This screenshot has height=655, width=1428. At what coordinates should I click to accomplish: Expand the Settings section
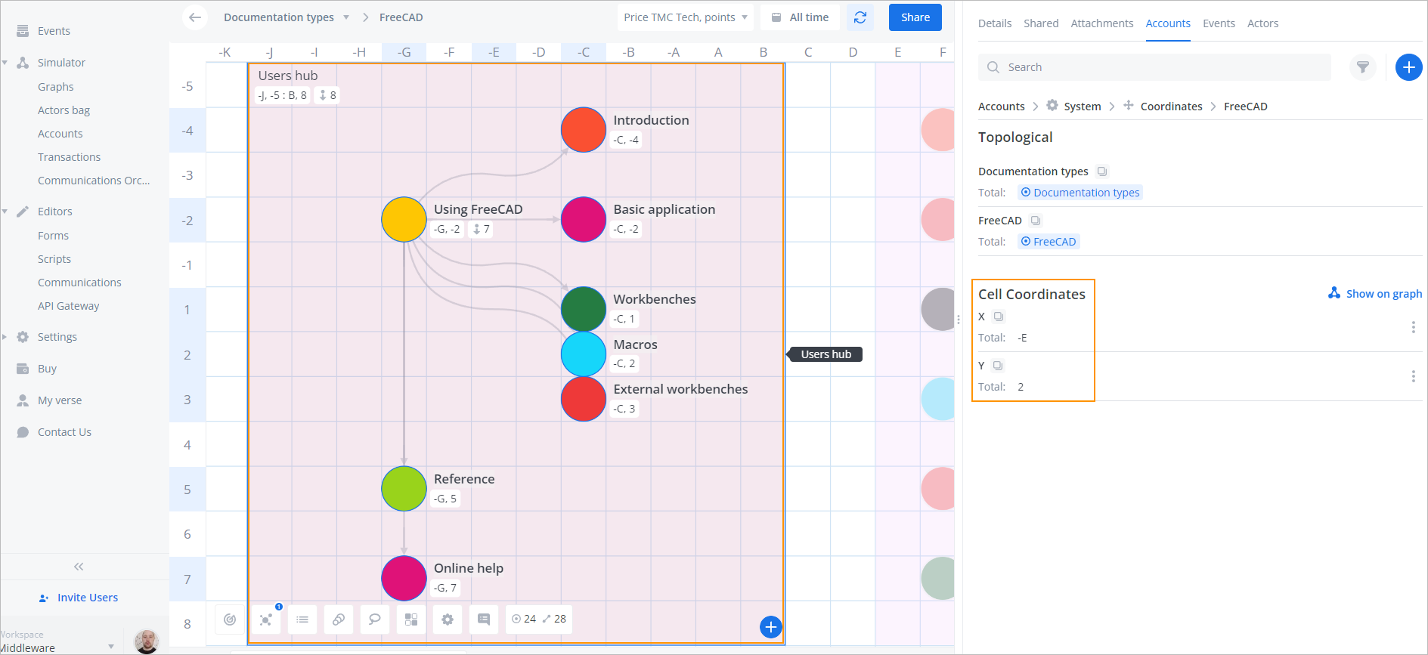coord(5,337)
